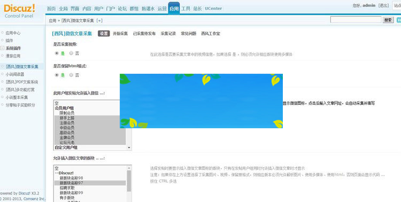The width and height of the screenshot is (401, 202).
Task: Switch to the 采集记录 tab
Action: point(168,34)
